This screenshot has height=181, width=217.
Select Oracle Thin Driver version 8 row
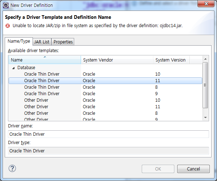coord(105,87)
